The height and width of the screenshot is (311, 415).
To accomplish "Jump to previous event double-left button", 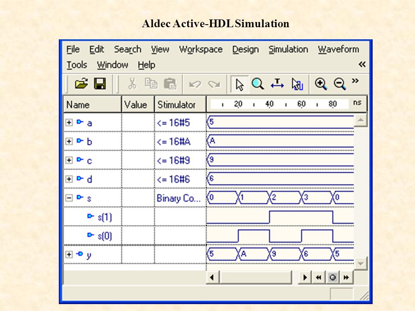I will (x=319, y=277).
